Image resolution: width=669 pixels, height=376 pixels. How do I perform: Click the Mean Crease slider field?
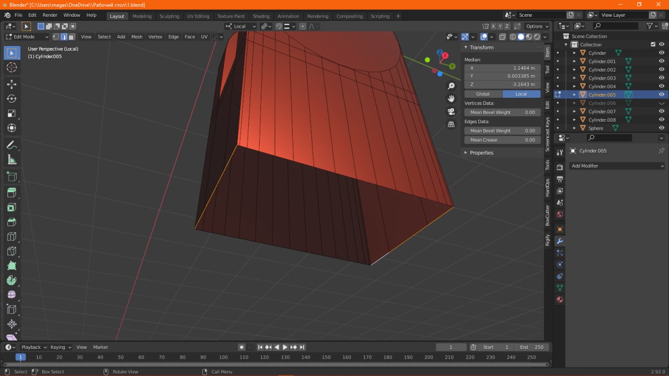click(x=502, y=140)
